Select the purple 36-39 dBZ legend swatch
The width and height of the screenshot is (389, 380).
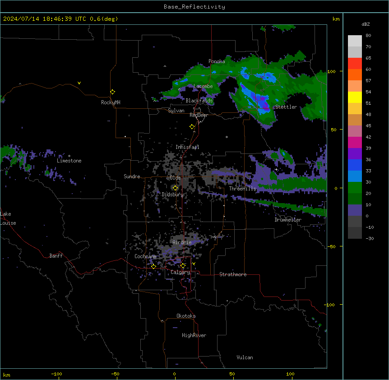pyautogui.click(x=355, y=154)
